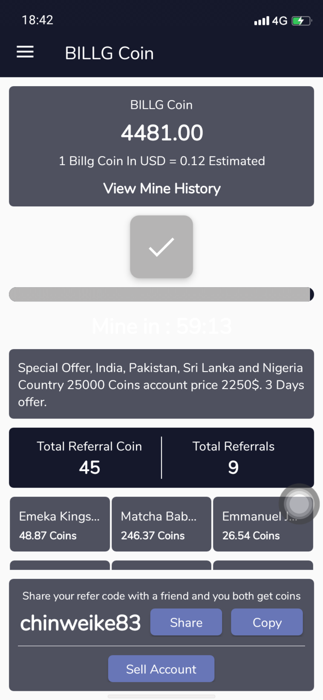This screenshot has width=323, height=700.
Task: Tap the chinweike83 refer code text
Action: tap(80, 623)
